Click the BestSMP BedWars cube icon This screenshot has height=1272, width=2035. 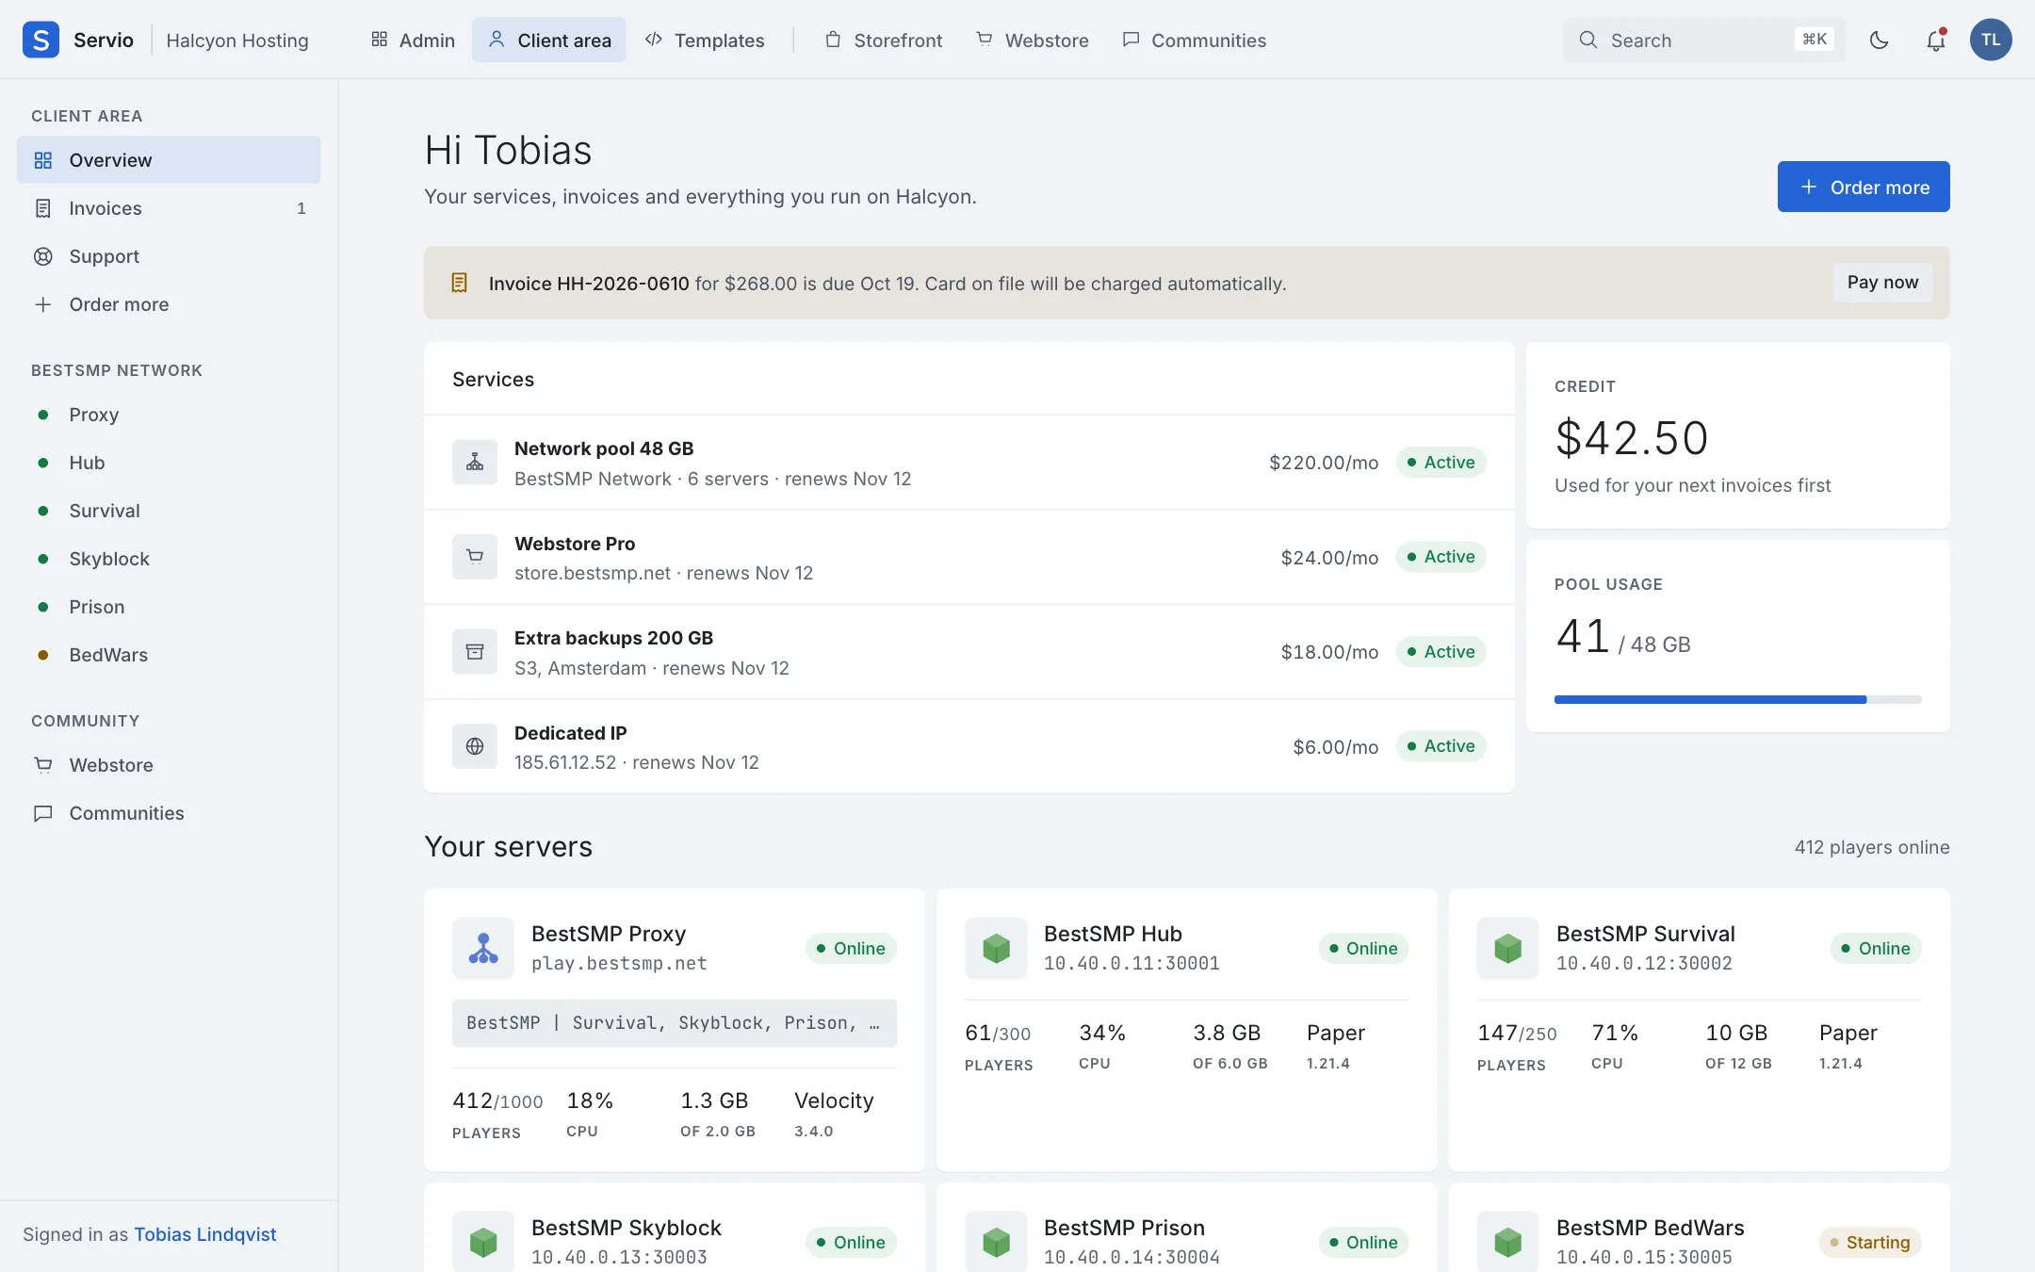tap(1508, 1242)
